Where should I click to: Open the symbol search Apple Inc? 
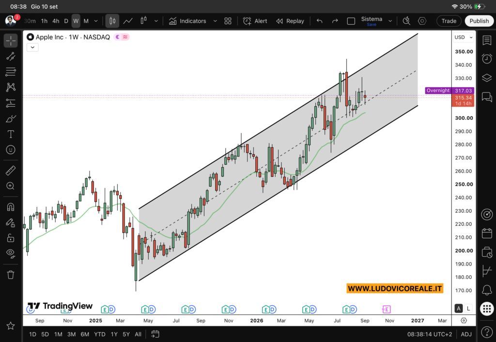pyautogui.click(x=49, y=37)
